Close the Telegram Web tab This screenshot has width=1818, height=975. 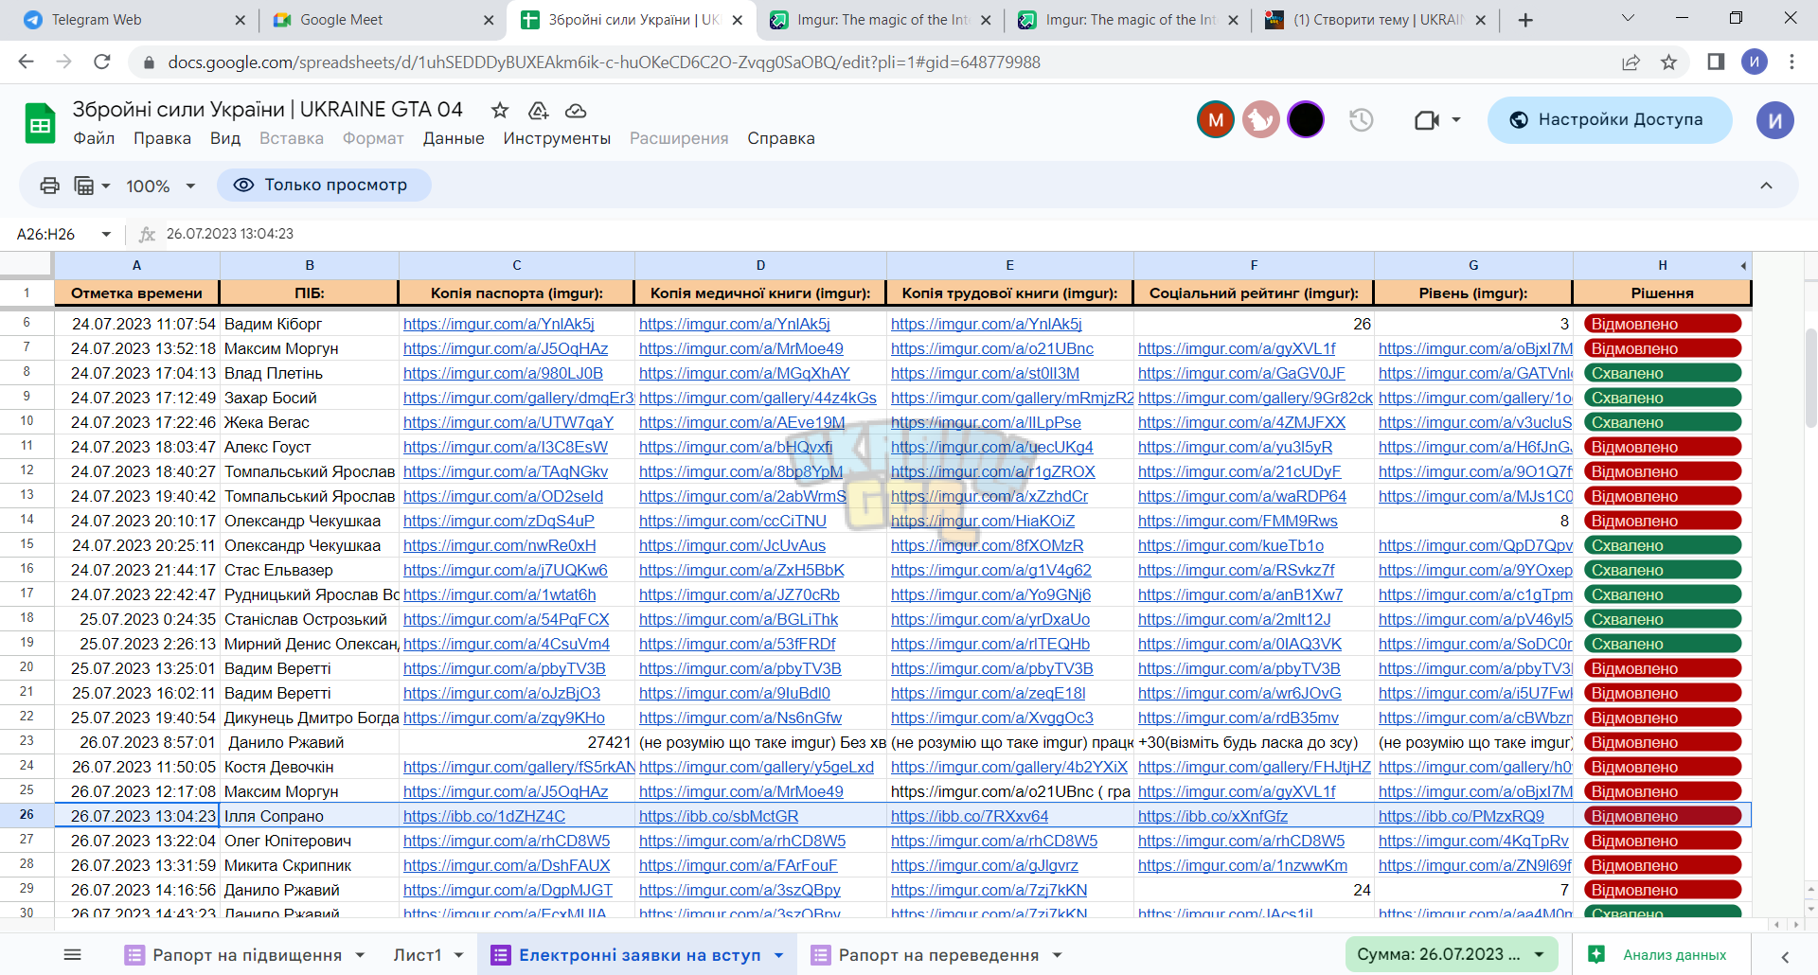(240, 20)
